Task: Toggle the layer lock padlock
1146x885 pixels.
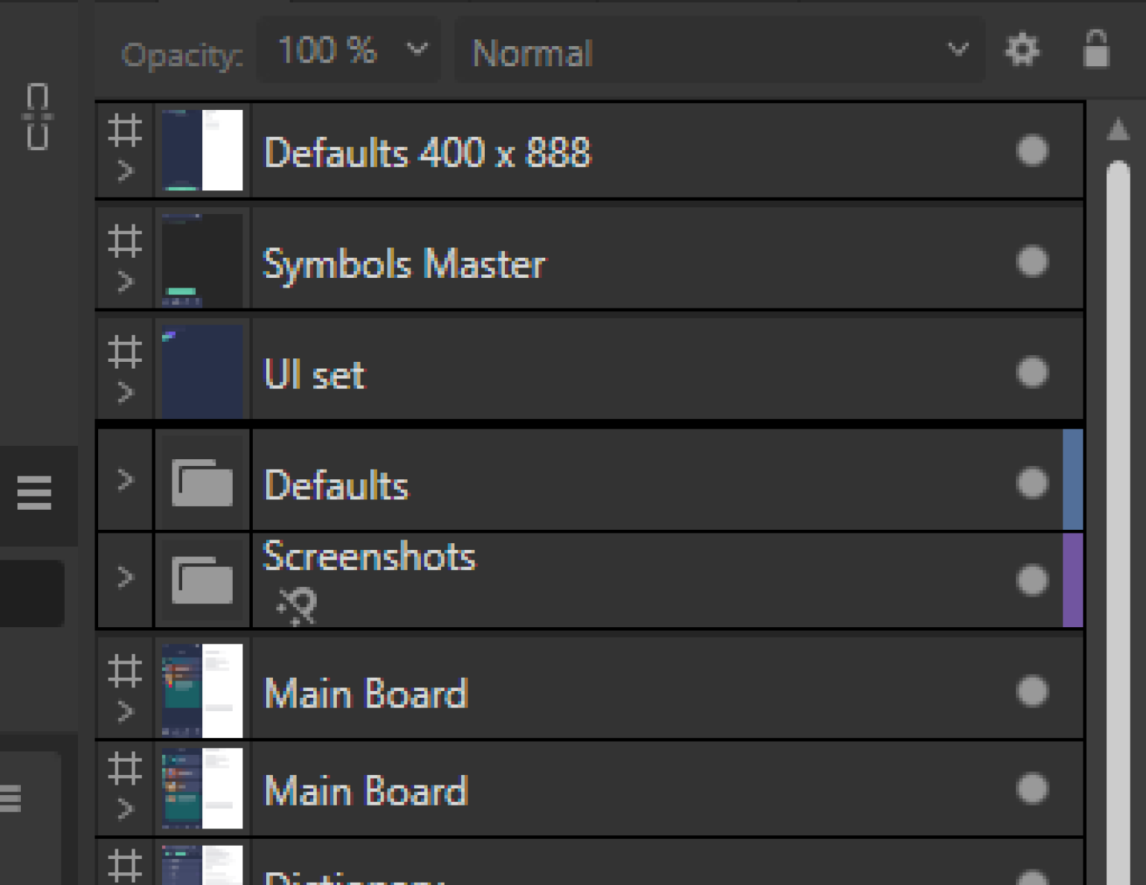Action: pos(1096,49)
